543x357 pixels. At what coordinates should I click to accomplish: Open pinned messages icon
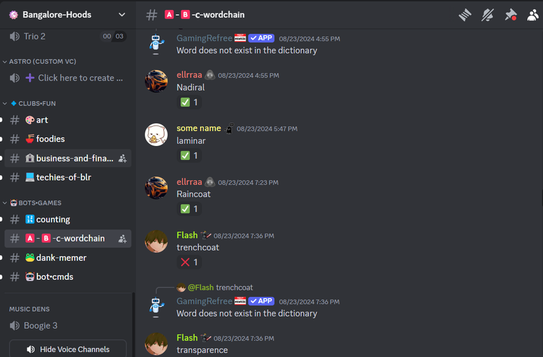point(510,15)
